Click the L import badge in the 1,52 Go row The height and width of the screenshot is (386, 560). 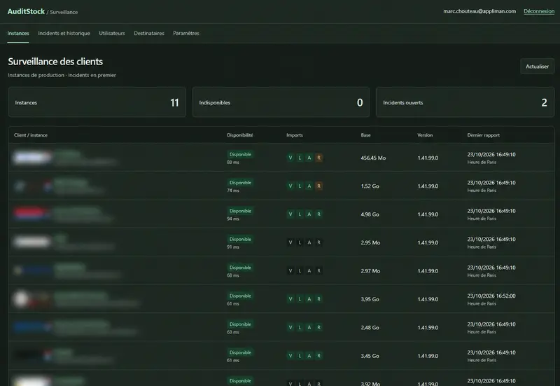click(300, 186)
